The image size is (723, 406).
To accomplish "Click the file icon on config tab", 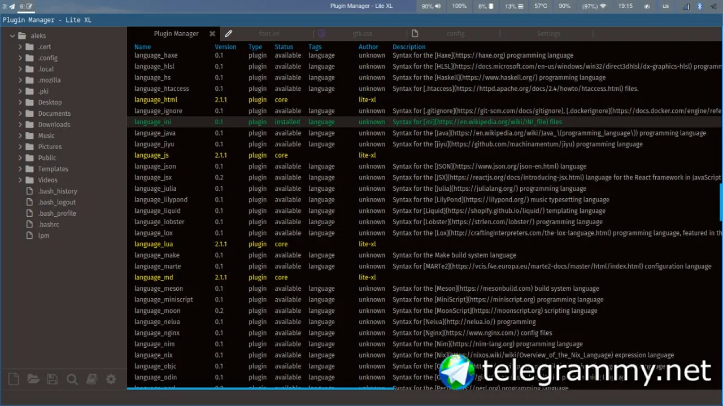I will (415, 34).
